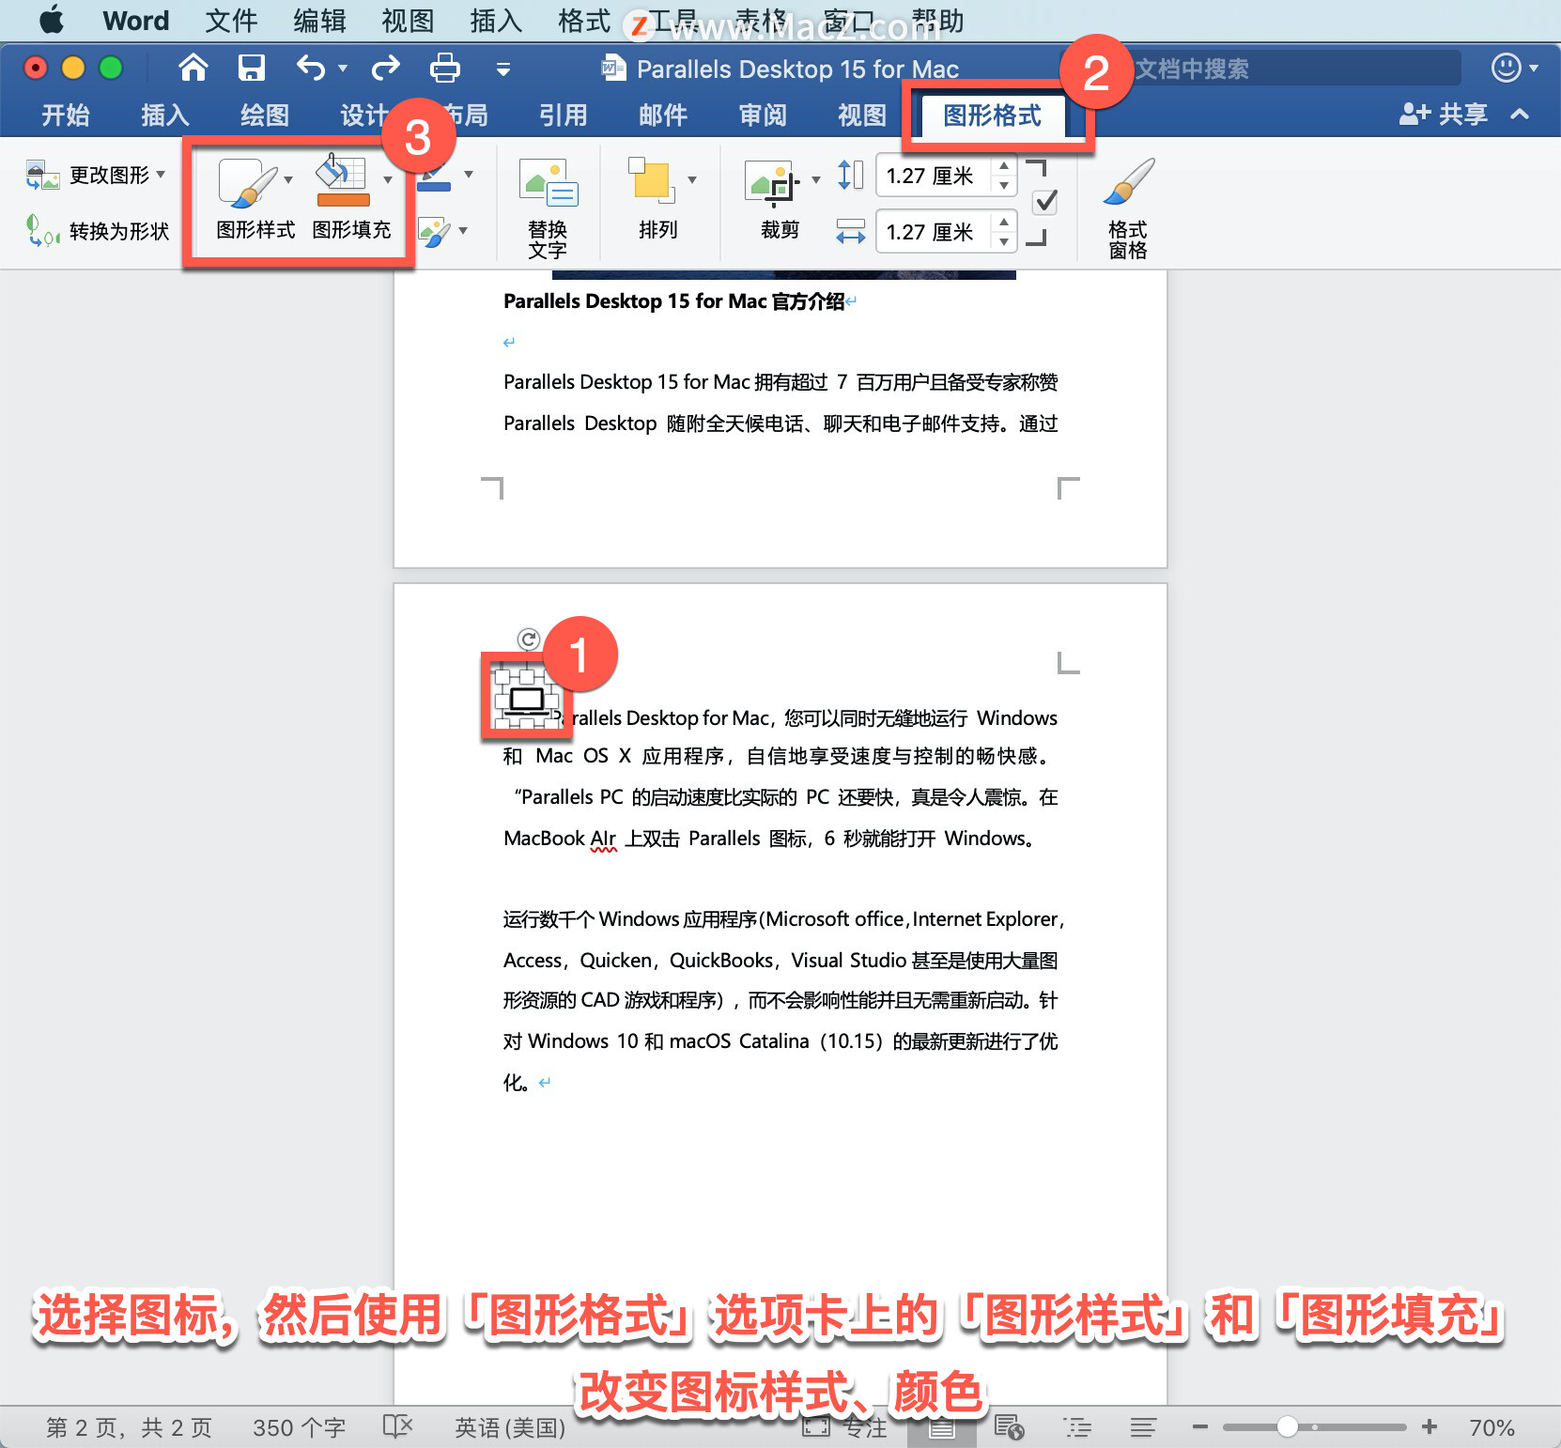Open the 文件 menu in menu bar

(x=231, y=20)
